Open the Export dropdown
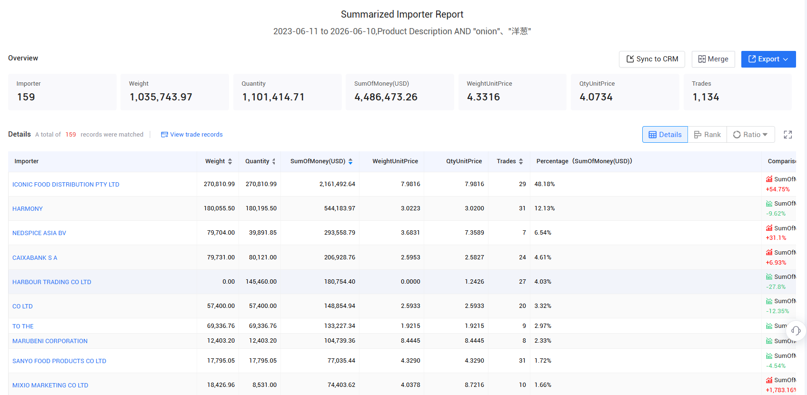 (x=768, y=59)
